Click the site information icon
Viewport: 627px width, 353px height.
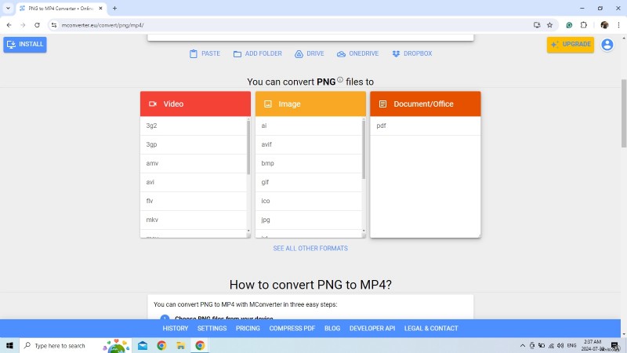[x=54, y=25]
